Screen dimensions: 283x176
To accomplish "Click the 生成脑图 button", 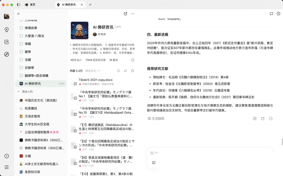I will coord(156,118).
